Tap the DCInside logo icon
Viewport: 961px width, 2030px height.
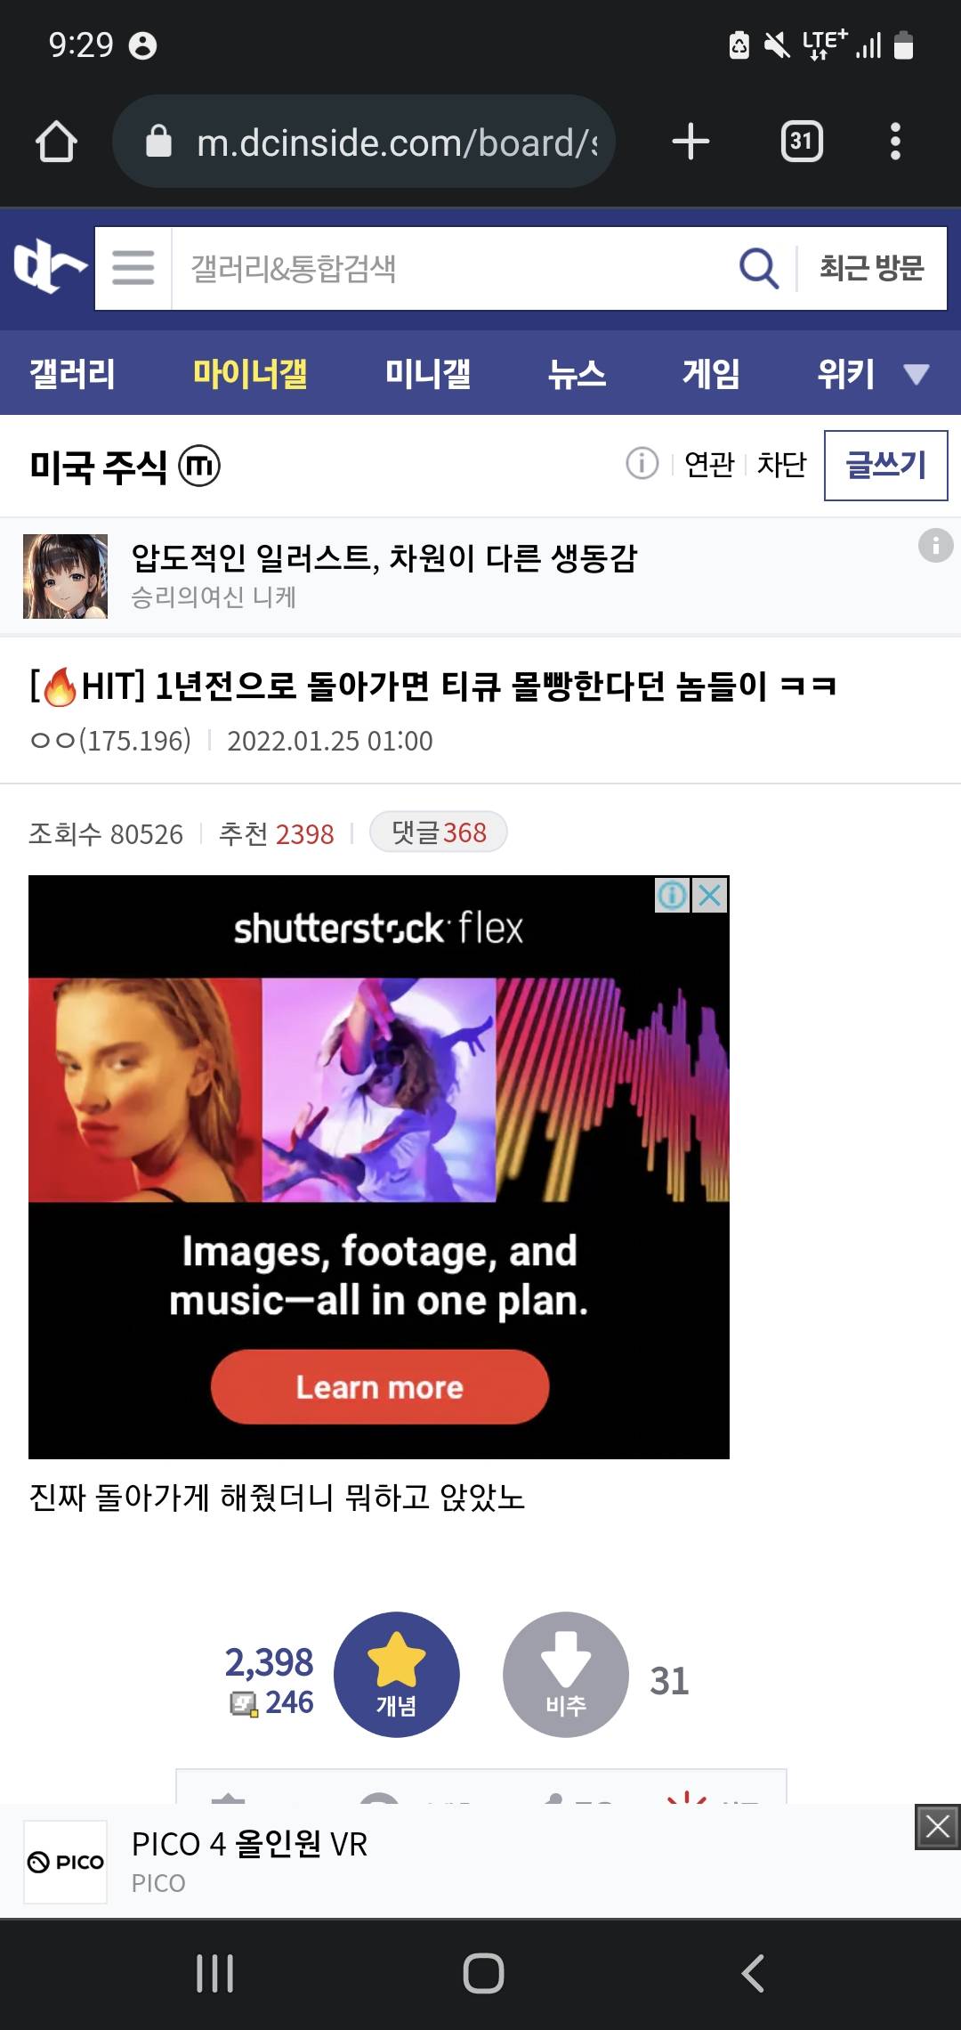pos(49,267)
